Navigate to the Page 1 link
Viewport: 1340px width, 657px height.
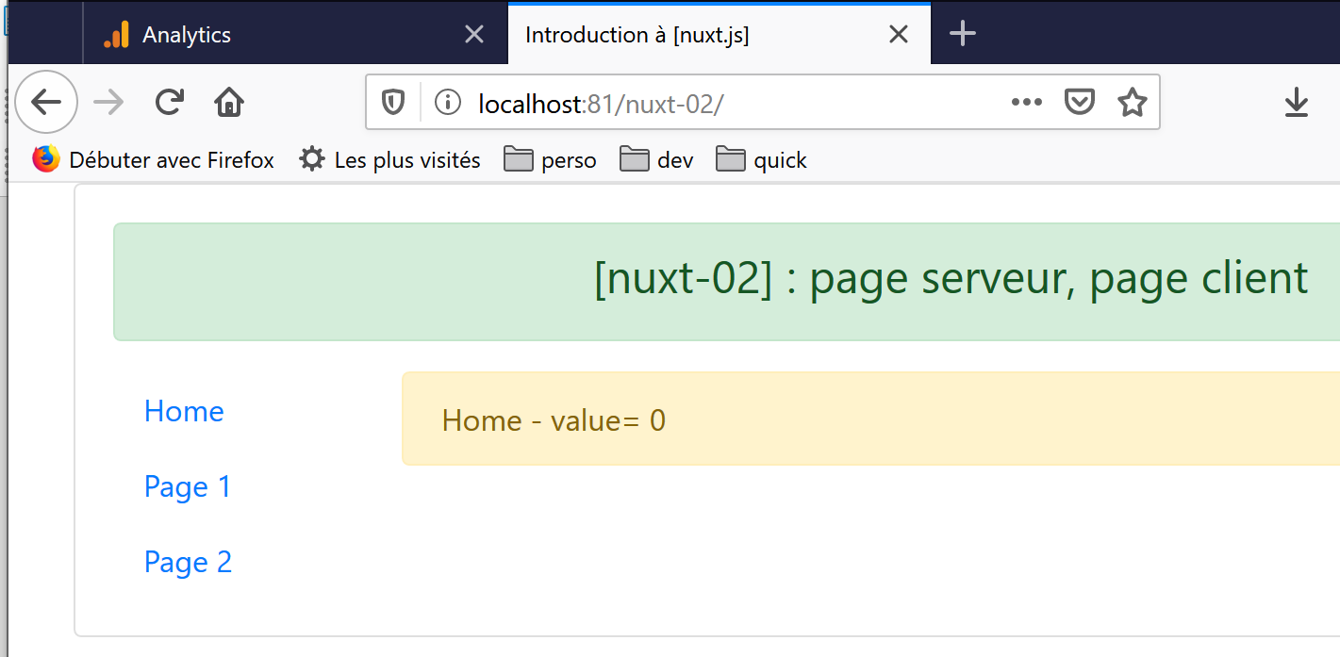[x=187, y=486]
